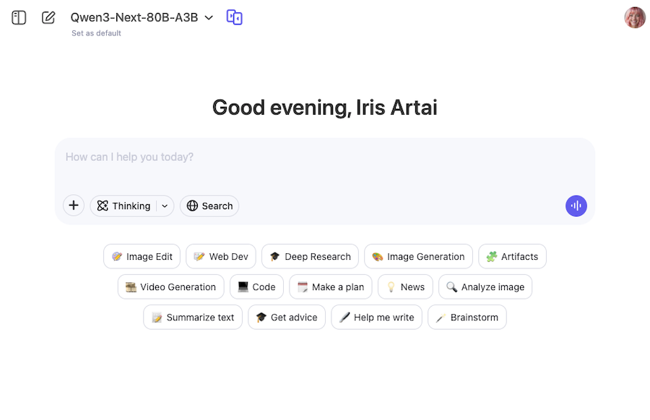
Task: Click the Set as default link
Action: coord(95,33)
